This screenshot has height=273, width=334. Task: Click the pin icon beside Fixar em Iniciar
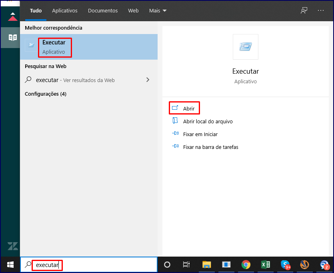175,133
